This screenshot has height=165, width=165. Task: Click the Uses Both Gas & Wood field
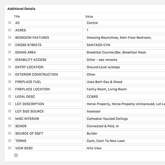coord(125,82)
